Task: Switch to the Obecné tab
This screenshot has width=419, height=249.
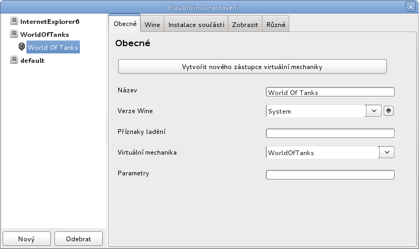Action: pos(125,23)
